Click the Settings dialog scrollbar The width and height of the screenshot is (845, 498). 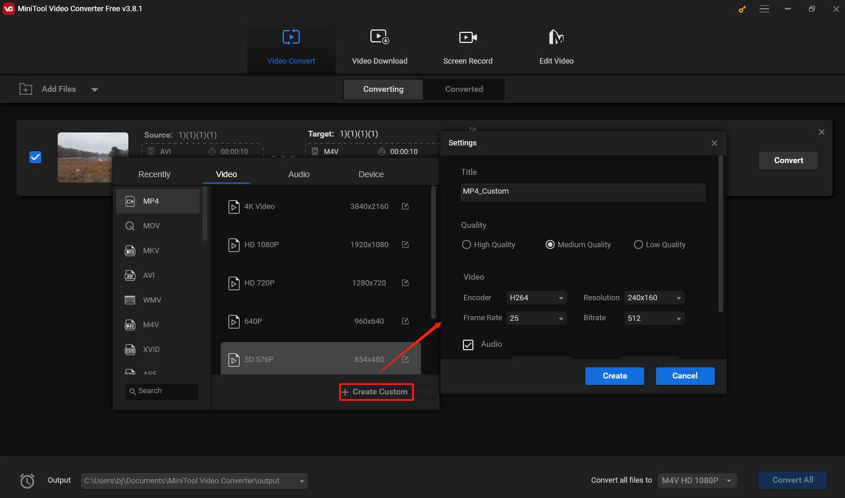(720, 234)
